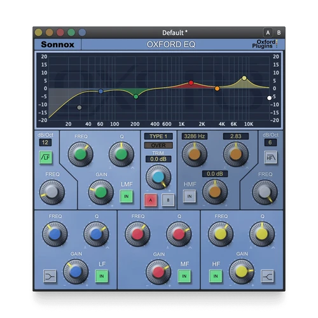
Task: Click the red MF GAIN knob
Action: pyautogui.click(x=158, y=272)
